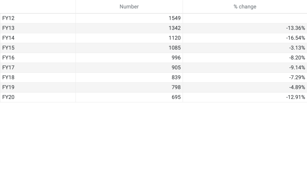Select the FY18 row label

pyautogui.click(x=8, y=78)
